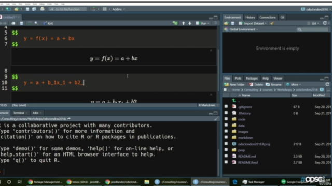Refresh the Files pane listing

coord(327,84)
